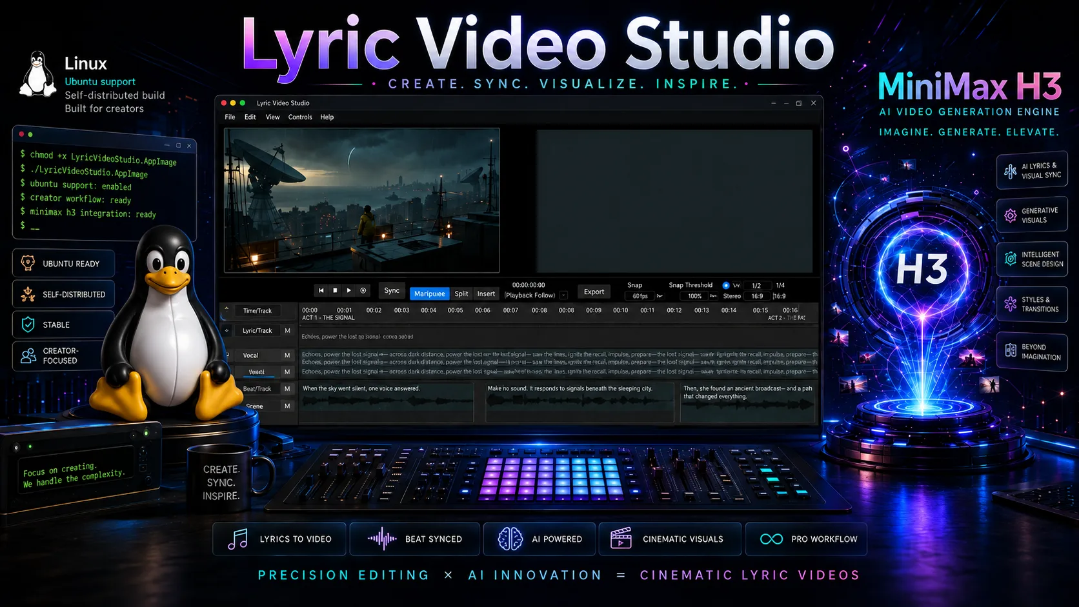The height and width of the screenshot is (607, 1079).
Task: Open the 16:9 aspect ratio dropdown
Action: pos(757,296)
